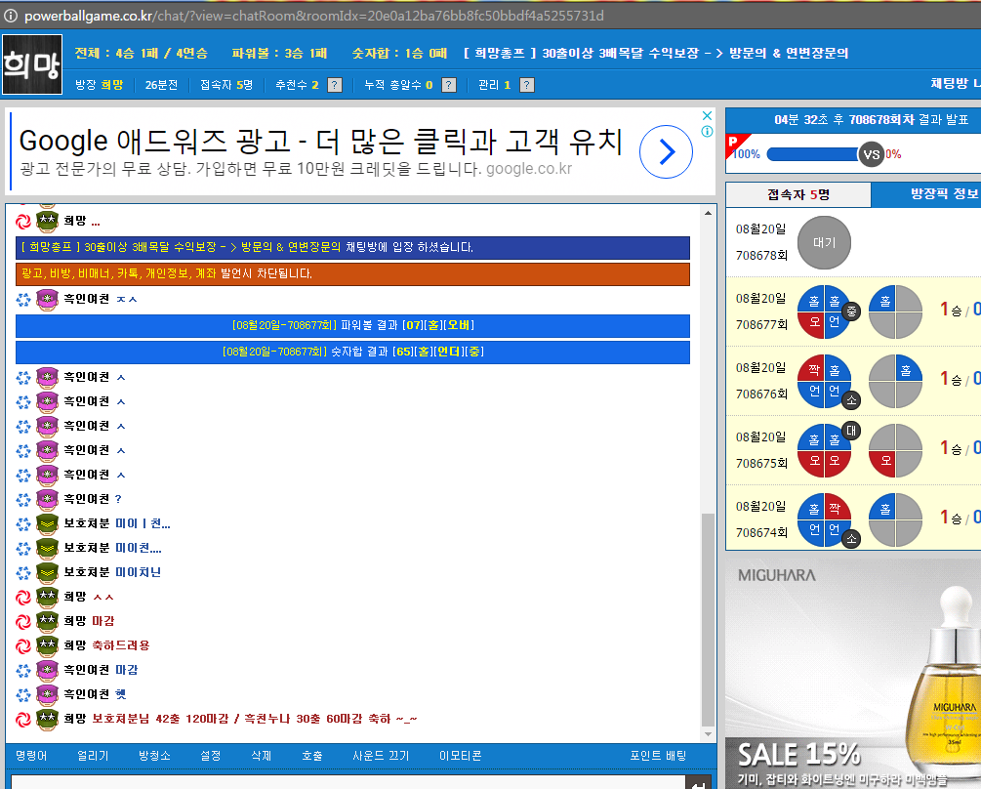The image size is (981, 789).
Task: Click the chat scrollbar up arrow
Action: tap(709, 213)
